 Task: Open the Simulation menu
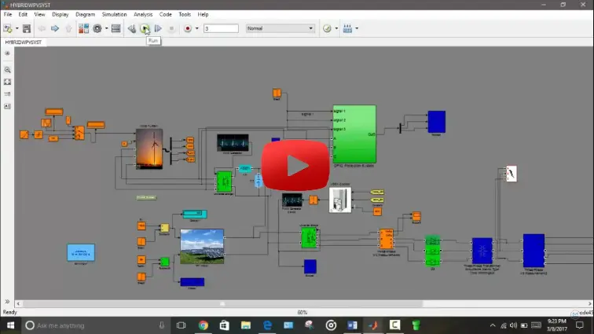114,14
